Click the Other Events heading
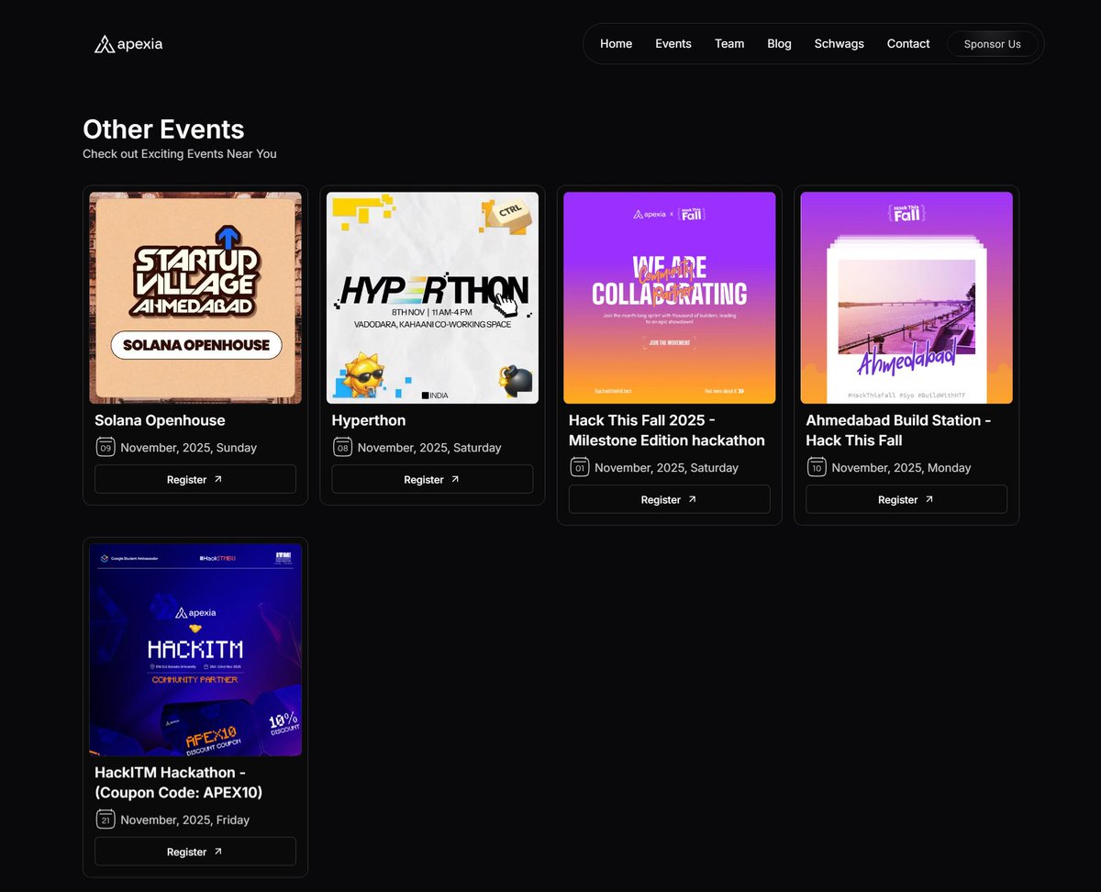 (x=163, y=129)
